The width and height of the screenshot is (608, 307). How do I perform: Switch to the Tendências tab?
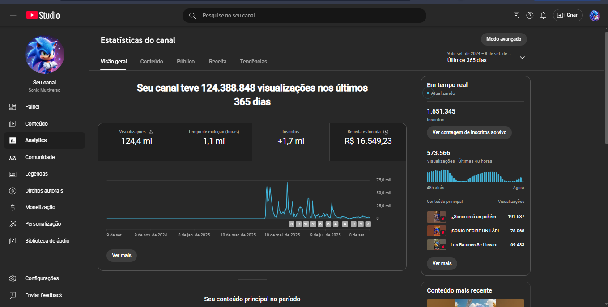point(253,62)
